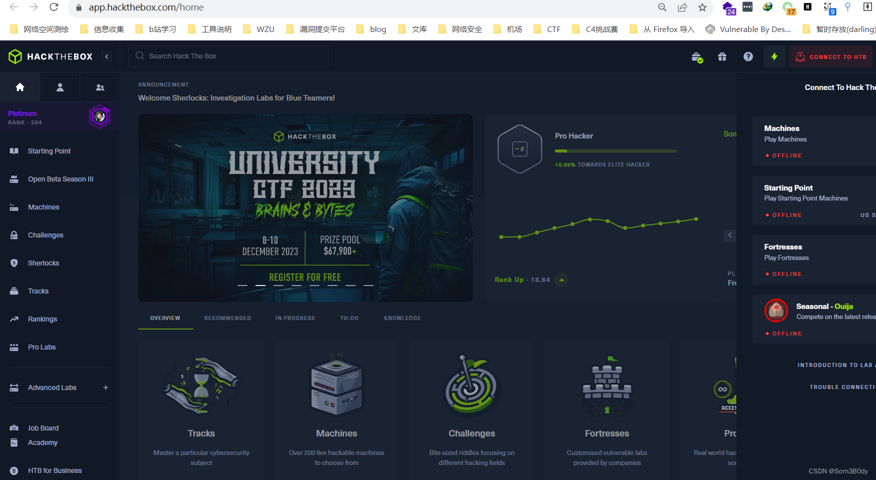Select Starting Point connection panel
876x480 pixels.
tap(814, 200)
